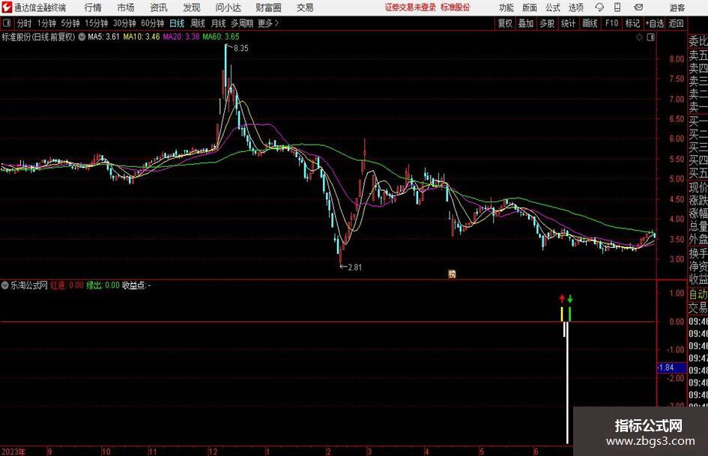Image resolution: width=708 pixels, height=456 pixels.
Task: Open the 选项 menu
Action: pos(575,7)
